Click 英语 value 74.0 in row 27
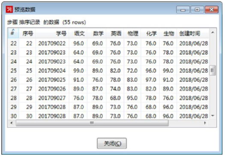This screenshot has height=157, width=225. tap(115, 89)
